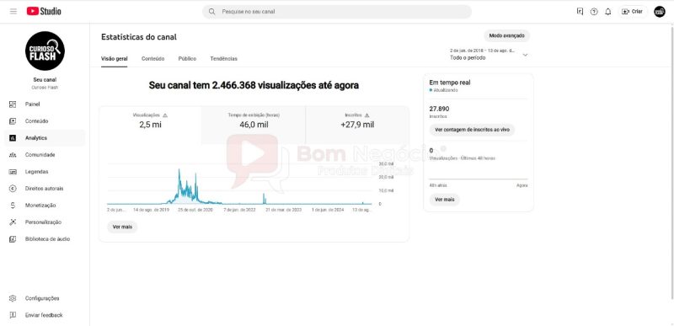The image size is (674, 326).
Task: Click the Personalização wand icon
Action: pyautogui.click(x=13, y=222)
